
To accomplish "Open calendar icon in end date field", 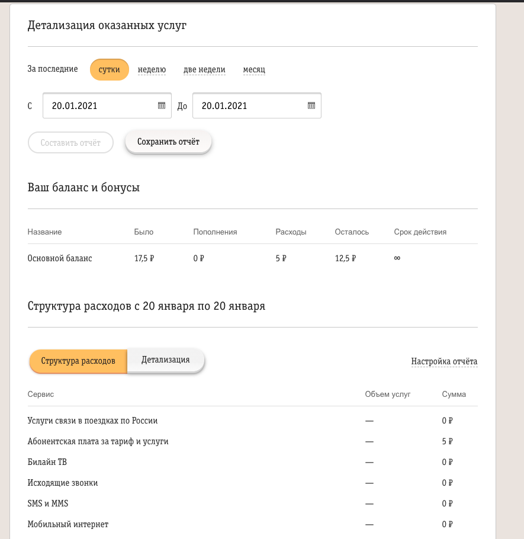I will pyautogui.click(x=311, y=105).
